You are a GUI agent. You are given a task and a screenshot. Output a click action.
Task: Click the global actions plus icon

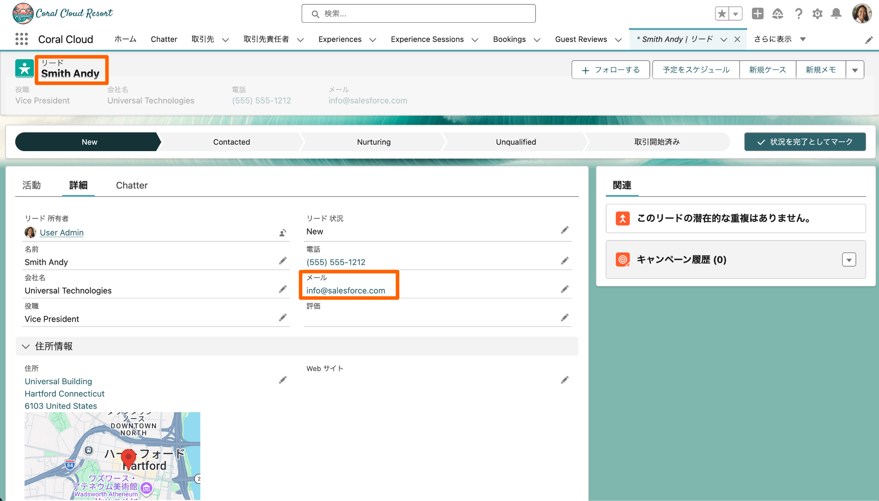(x=758, y=14)
